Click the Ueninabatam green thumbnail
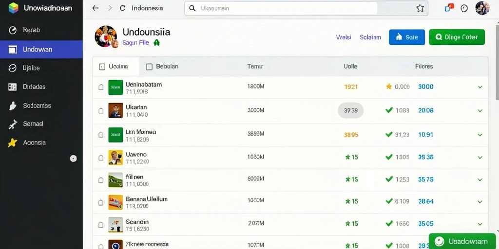The image size is (499, 249). point(115,88)
